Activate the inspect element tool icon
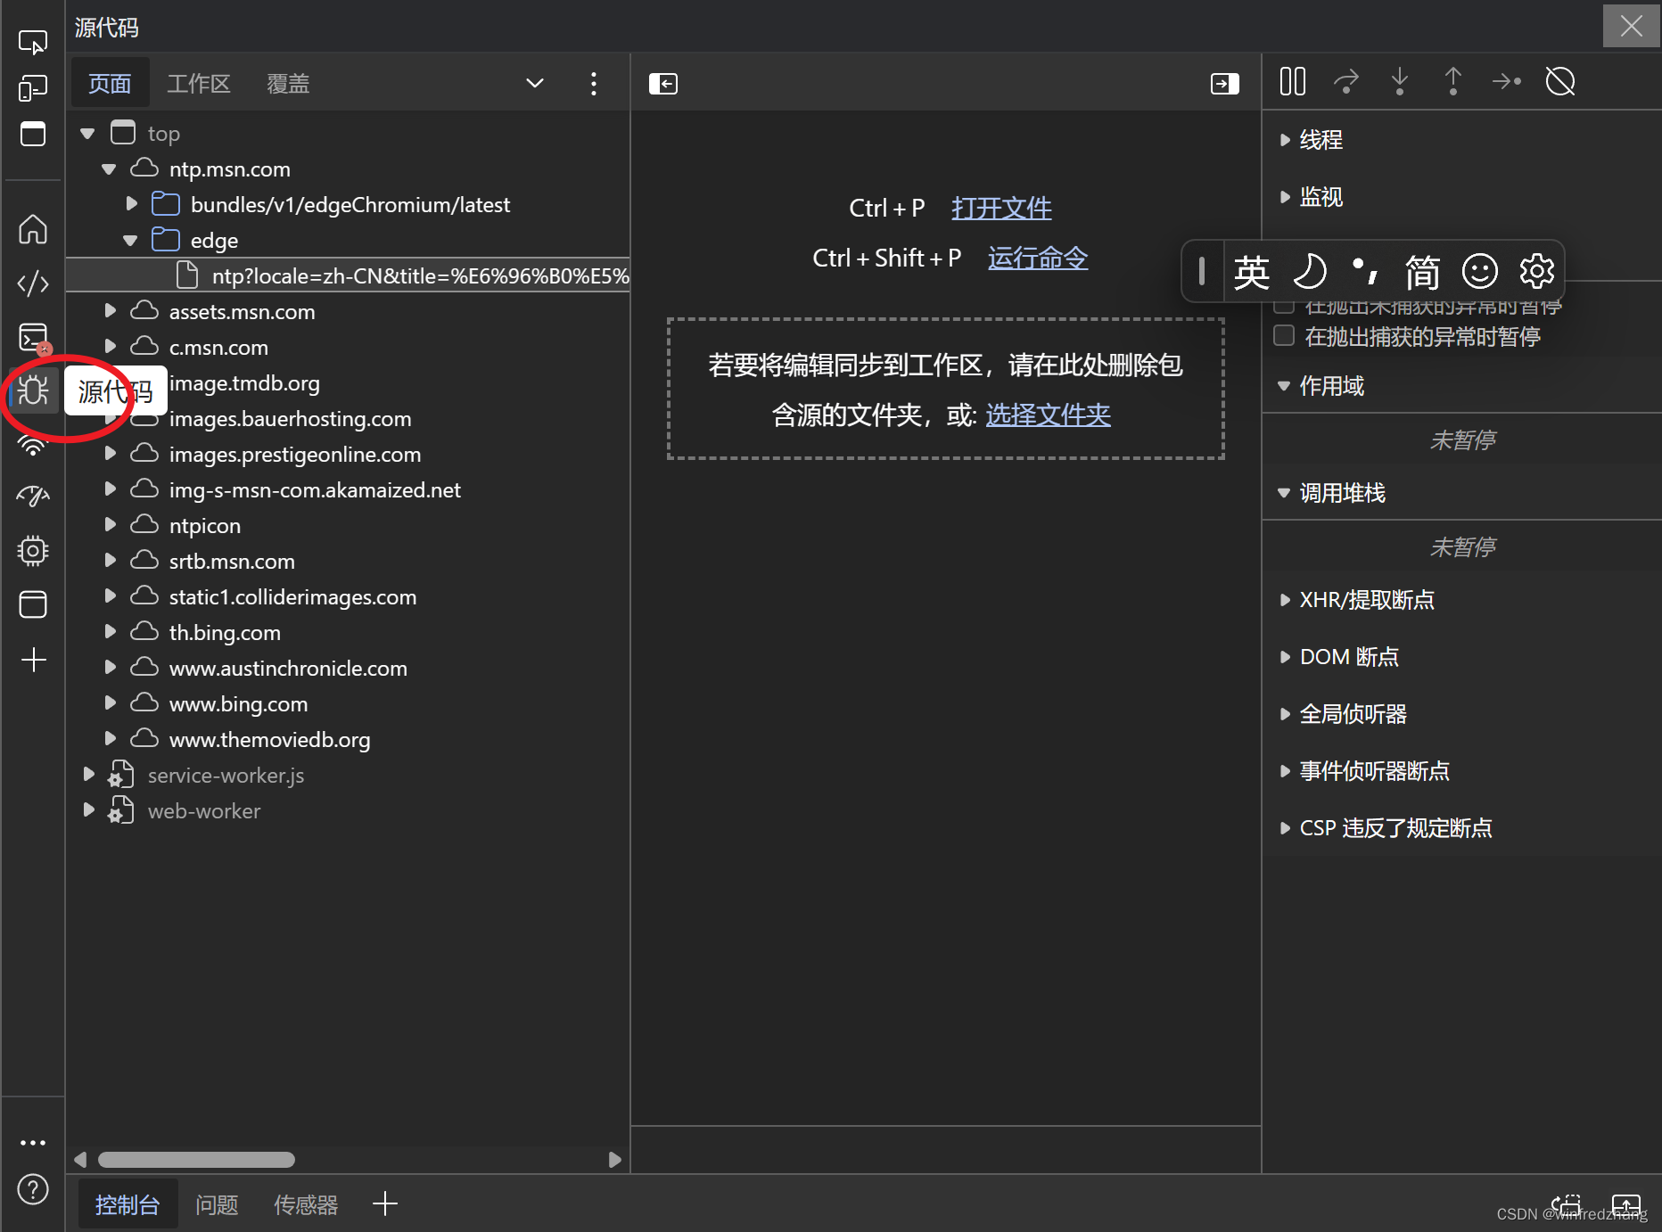 (x=33, y=42)
